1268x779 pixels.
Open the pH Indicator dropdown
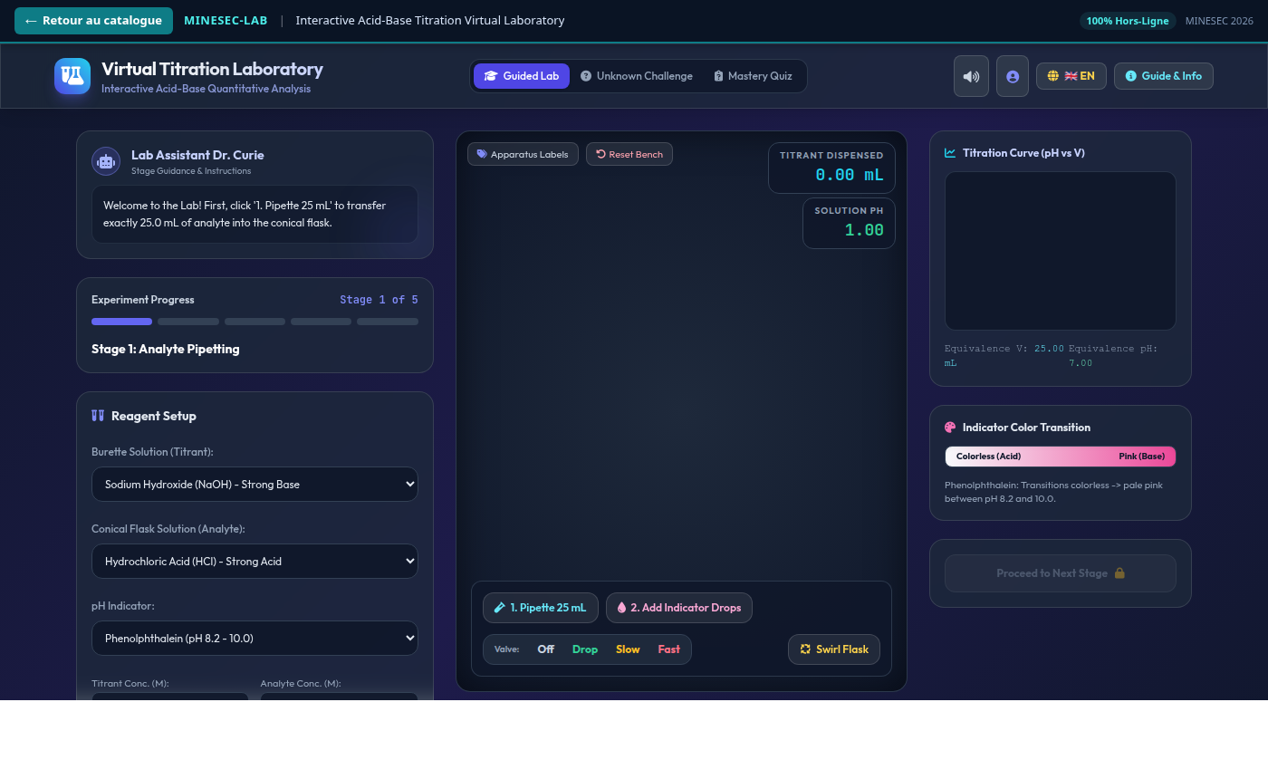[x=255, y=638]
